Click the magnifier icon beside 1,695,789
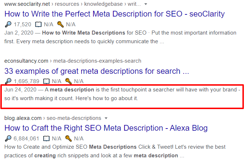Screen dimensions: 250x162 [8, 81]
